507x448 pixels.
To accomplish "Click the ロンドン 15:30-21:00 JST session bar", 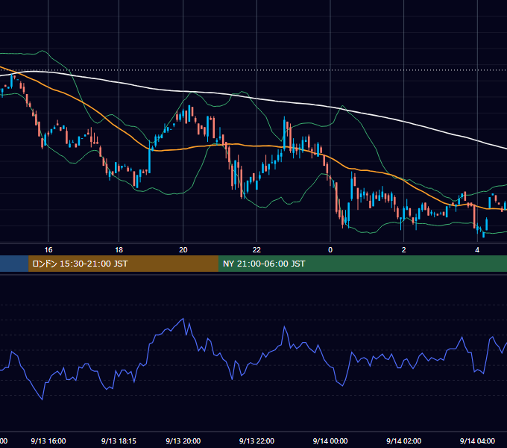I will 123,264.
